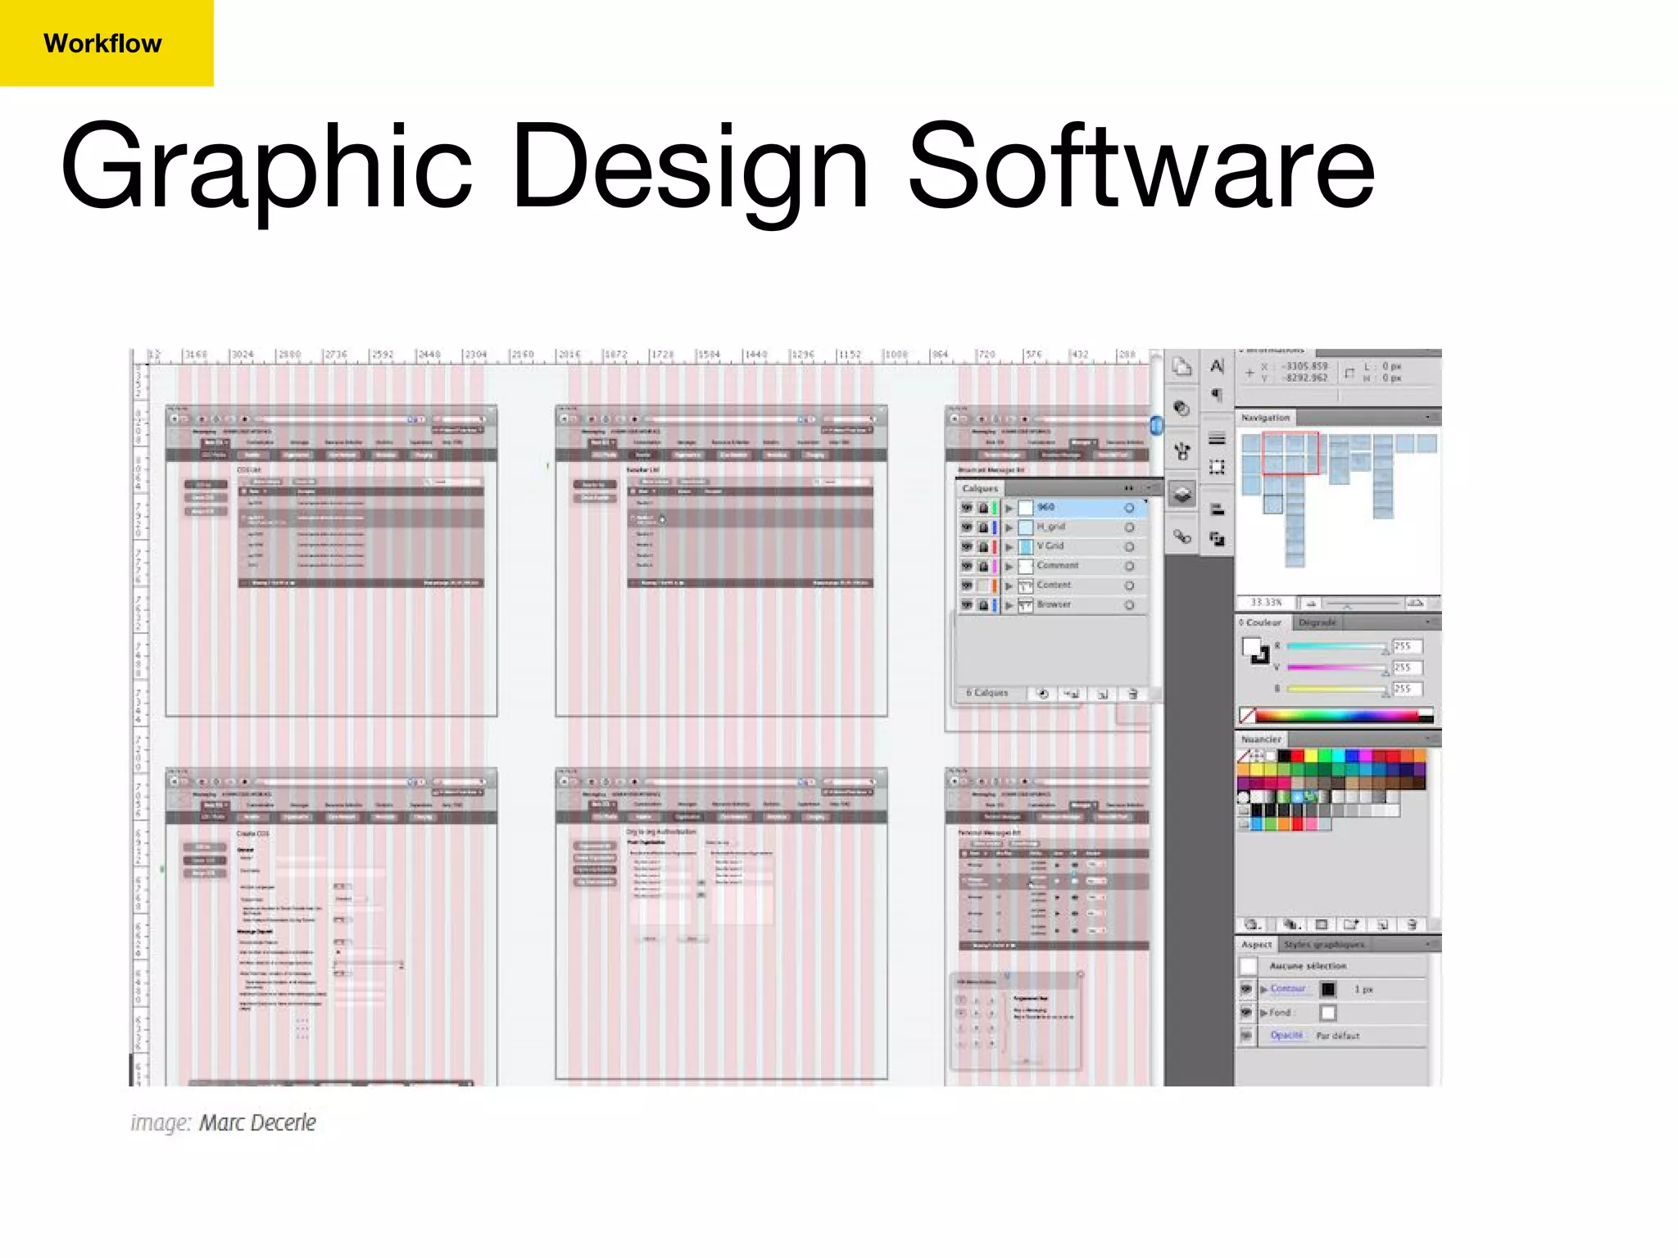Open the Transform panel dotted-square icon
This screenshot has height=1258, width=1678.
click(1217, 467)
